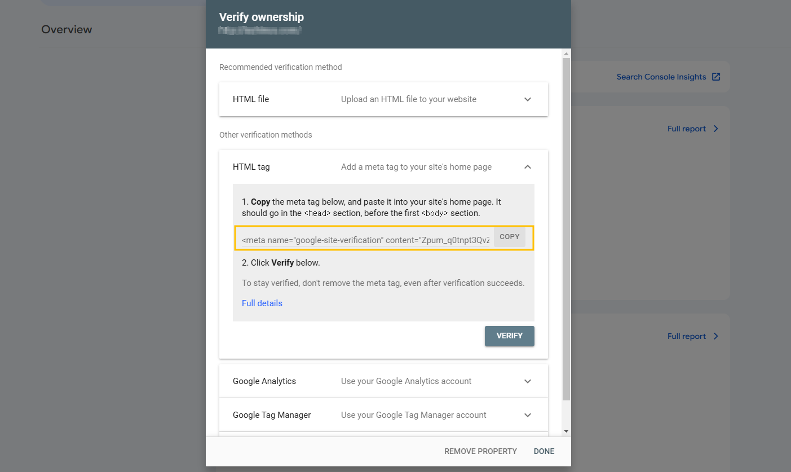This screenshot has height=472, width=791.
Task: Expand the Google Tag Manager method chevron
Action: (x=528, y=415)
